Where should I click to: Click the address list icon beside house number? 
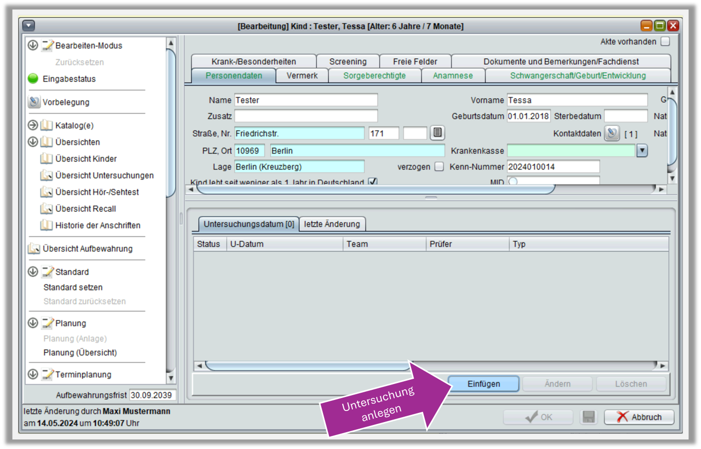[x=437, y=133]
